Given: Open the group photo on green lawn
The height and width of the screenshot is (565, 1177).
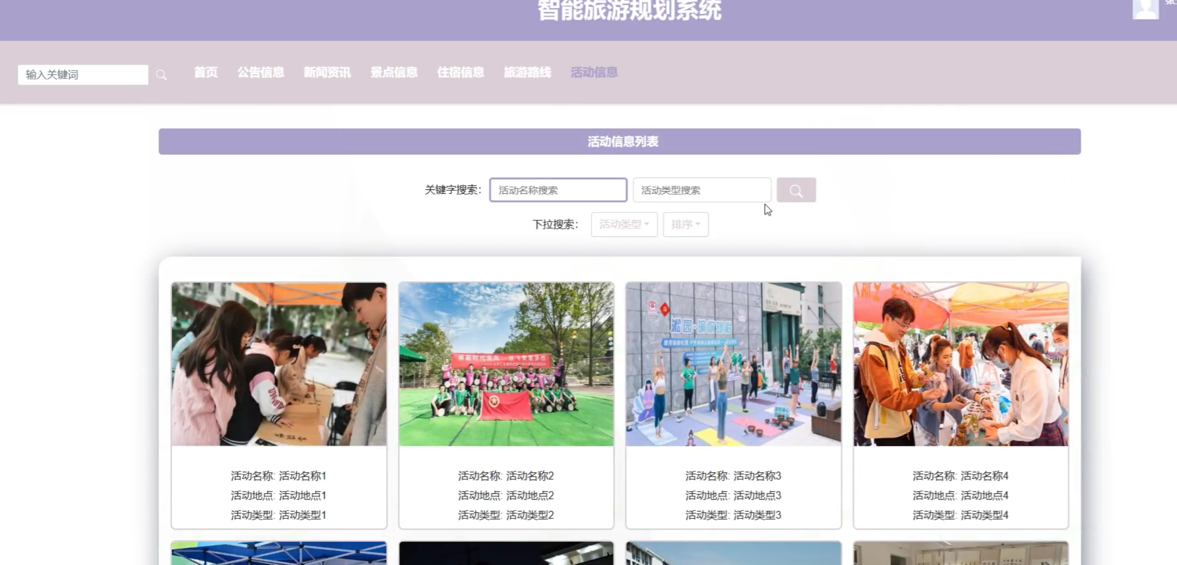Looking at the screenshot, I should [x=506, y=364].
